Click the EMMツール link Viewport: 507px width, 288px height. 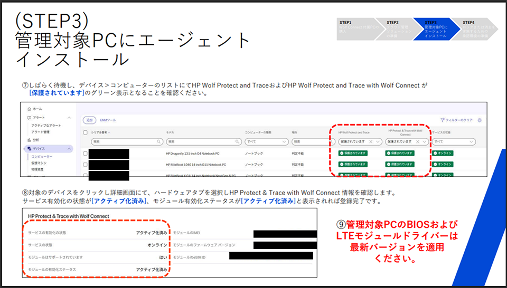108,120
